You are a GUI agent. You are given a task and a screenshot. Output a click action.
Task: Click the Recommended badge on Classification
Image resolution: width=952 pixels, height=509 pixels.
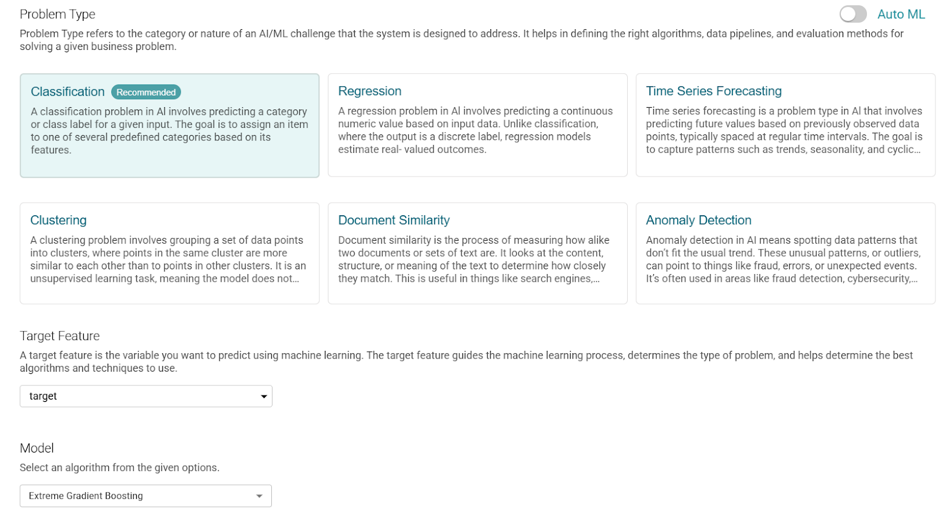point(146,92)
